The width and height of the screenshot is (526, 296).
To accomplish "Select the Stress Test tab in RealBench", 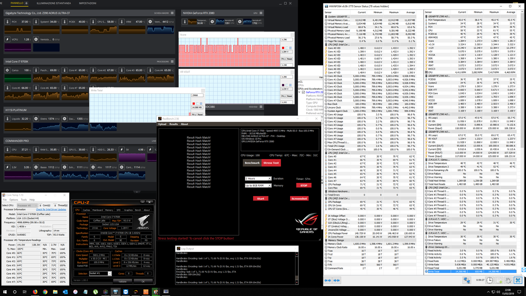I will coord(271,163).
